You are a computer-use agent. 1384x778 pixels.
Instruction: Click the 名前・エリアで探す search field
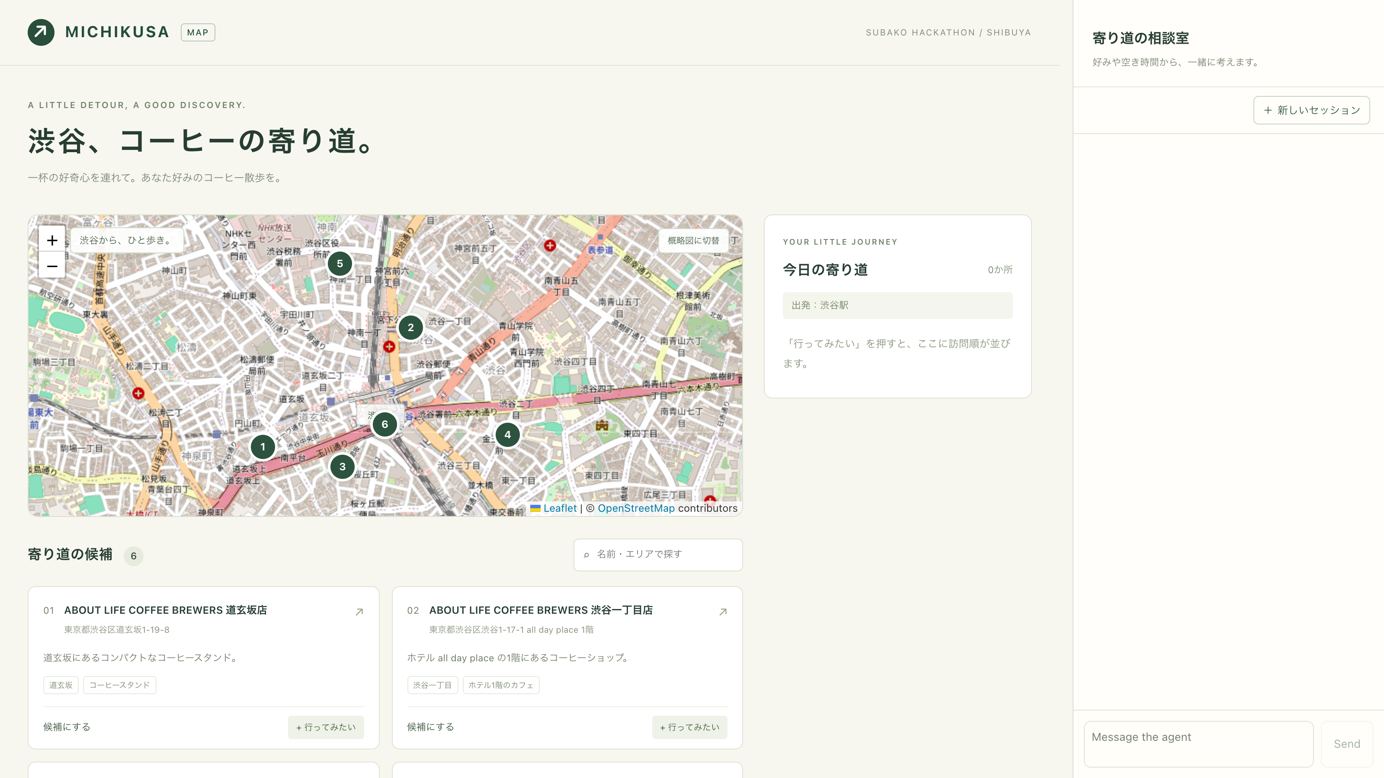point(658,555)
